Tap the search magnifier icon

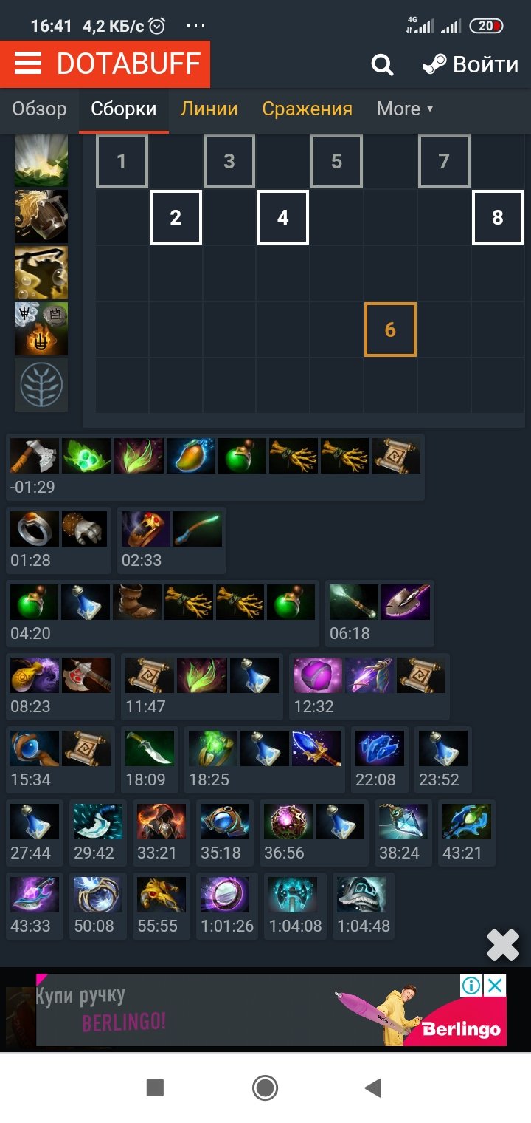pos(382,65)
